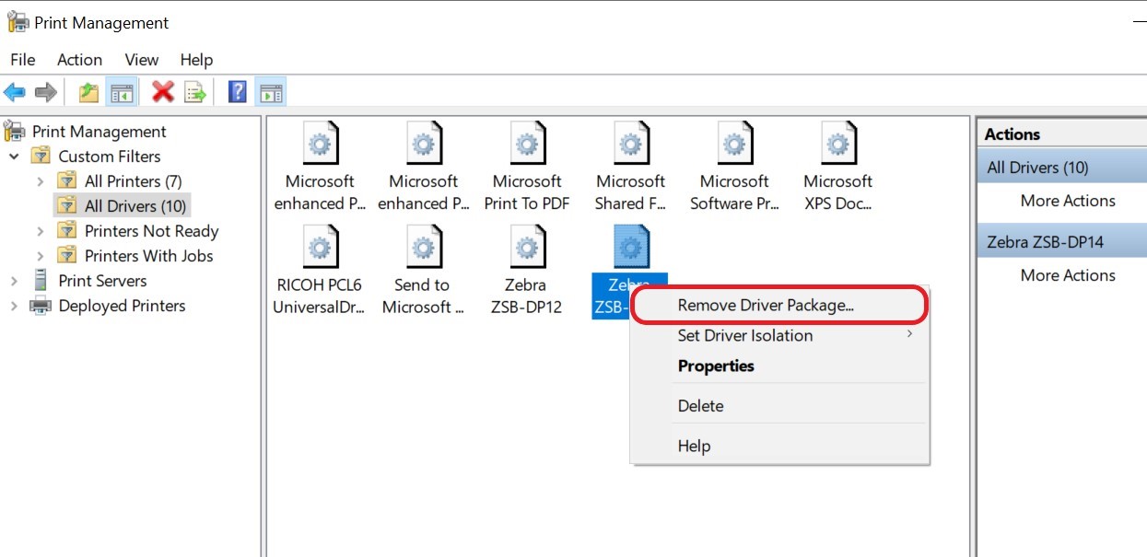Open Help via blue question mark icon
The image size is (1147, 557).
point(237,92)
